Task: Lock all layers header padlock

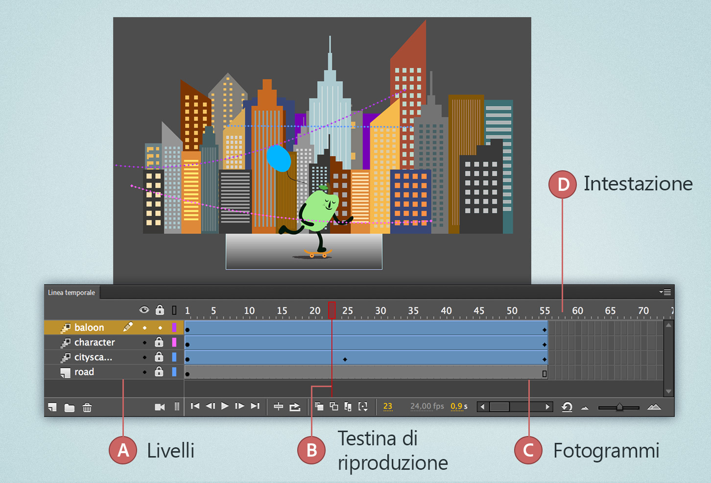Action: [x=160, y=309]
